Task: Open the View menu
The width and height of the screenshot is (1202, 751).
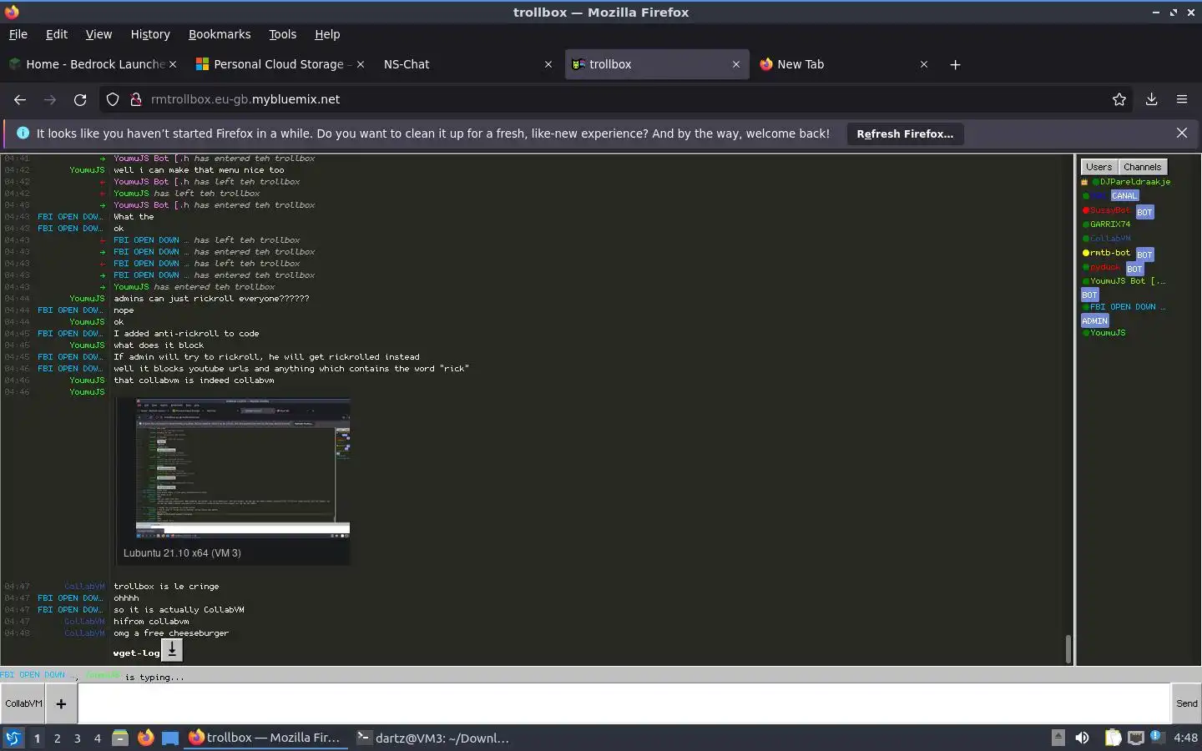Action: [98, 34]
